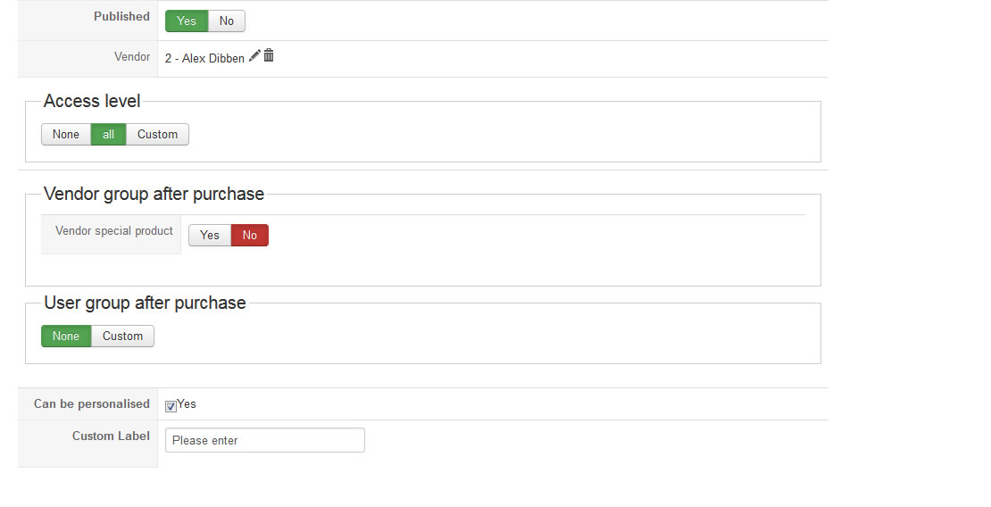Select None under User group after purchase
Image resolution: width=991 pixels, height=507 pixels.
(66, 336)
